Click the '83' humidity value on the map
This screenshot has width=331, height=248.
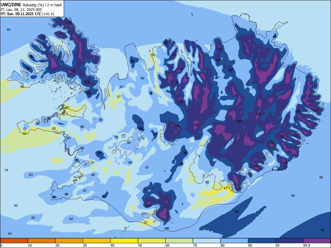[x=31, y=175]
